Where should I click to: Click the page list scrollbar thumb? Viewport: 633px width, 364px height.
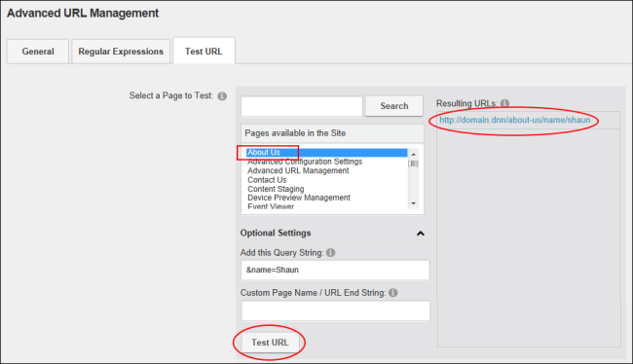pos(413,164)
